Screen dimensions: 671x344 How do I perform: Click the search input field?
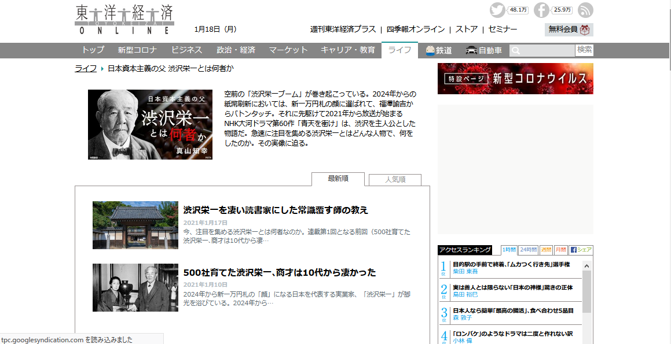[542, 50]
